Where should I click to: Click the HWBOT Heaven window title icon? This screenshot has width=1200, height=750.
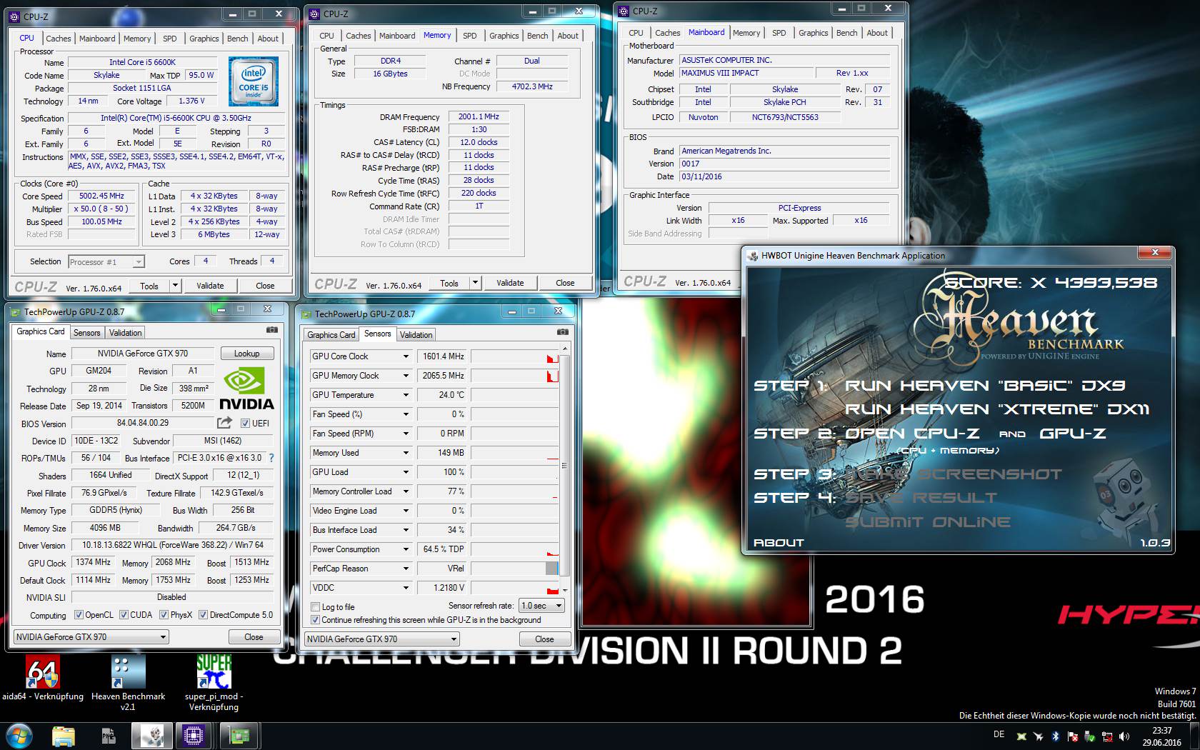753,256
